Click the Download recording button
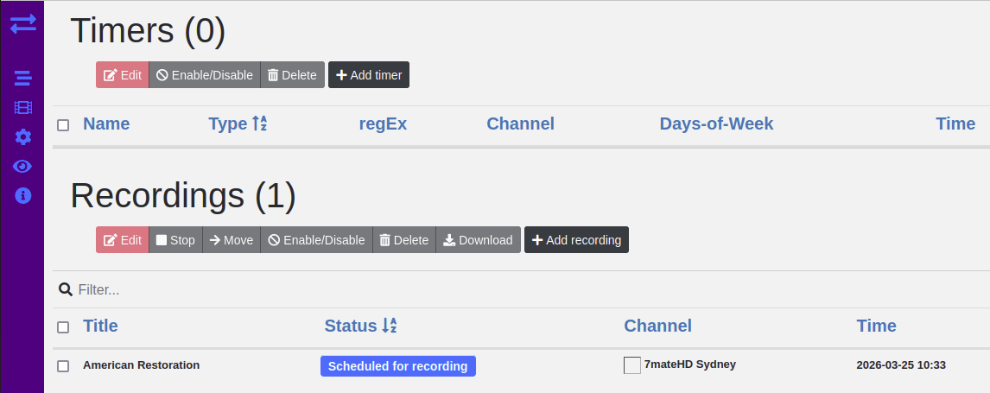The image size is (990, 393). [478, 240]
